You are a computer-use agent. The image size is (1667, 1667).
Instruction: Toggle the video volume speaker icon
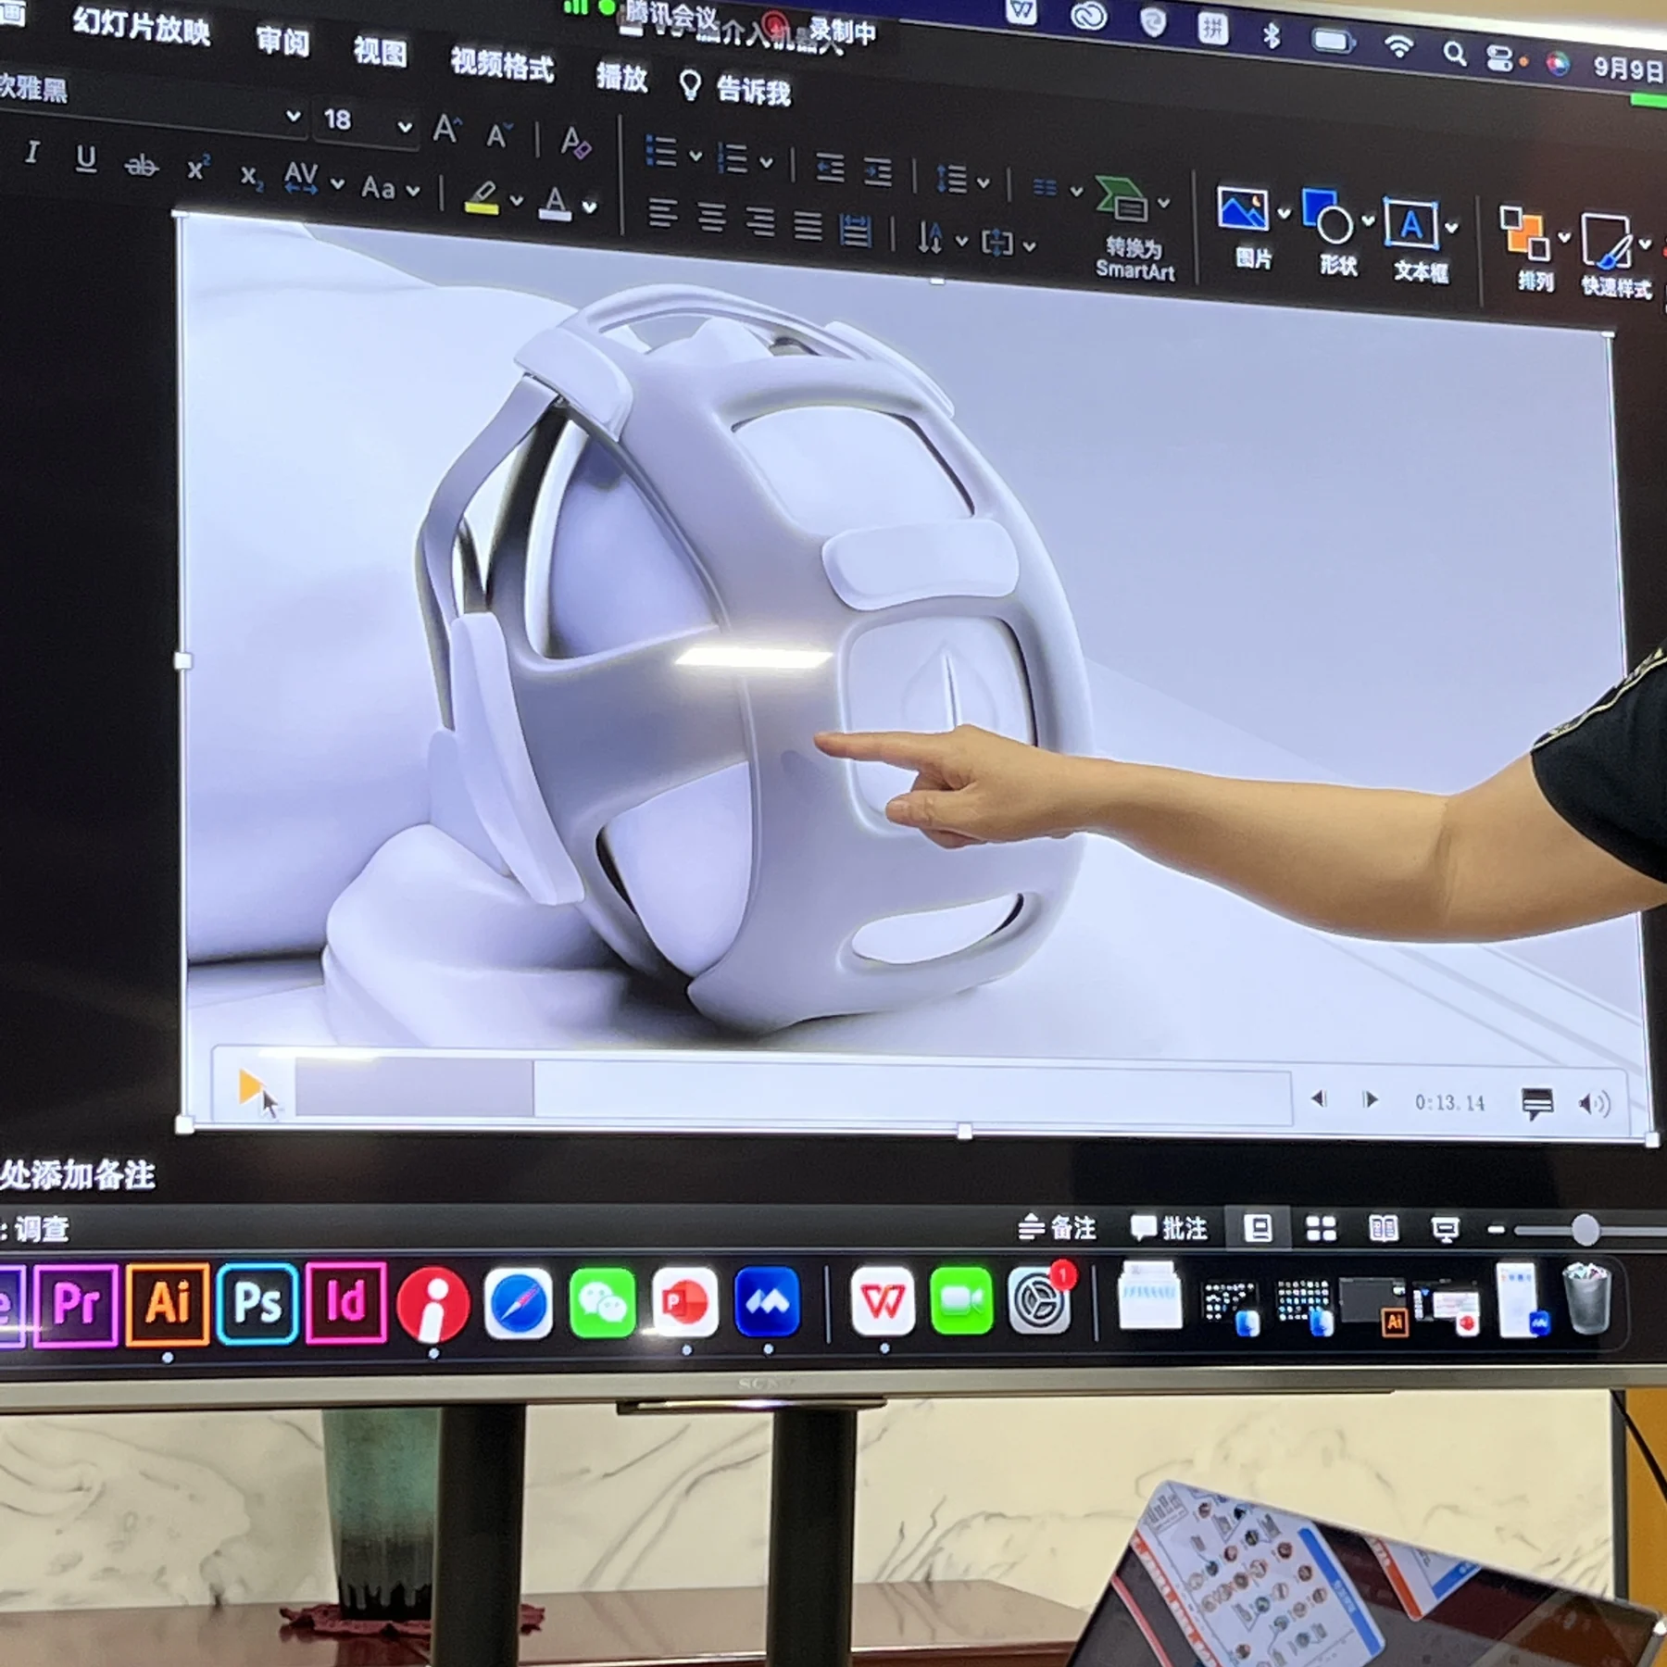coord(1595,1104)
